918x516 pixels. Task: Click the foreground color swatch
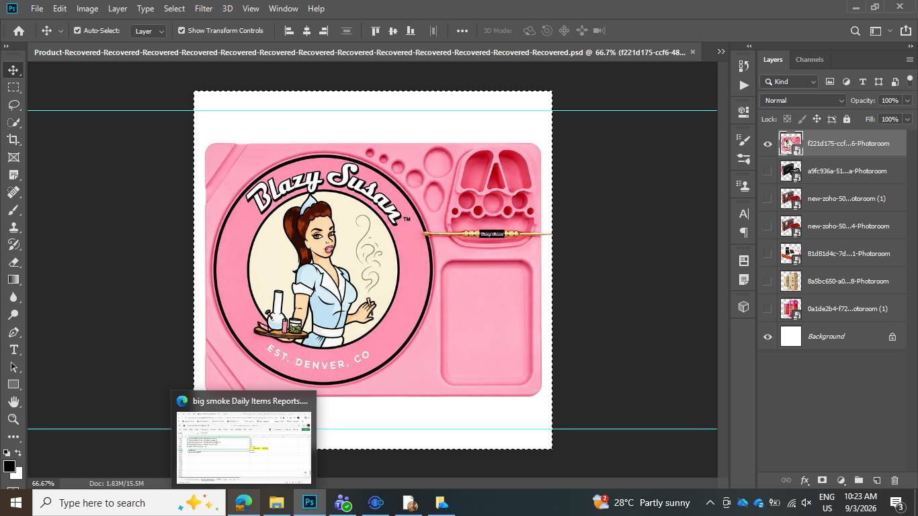(9, 466)
